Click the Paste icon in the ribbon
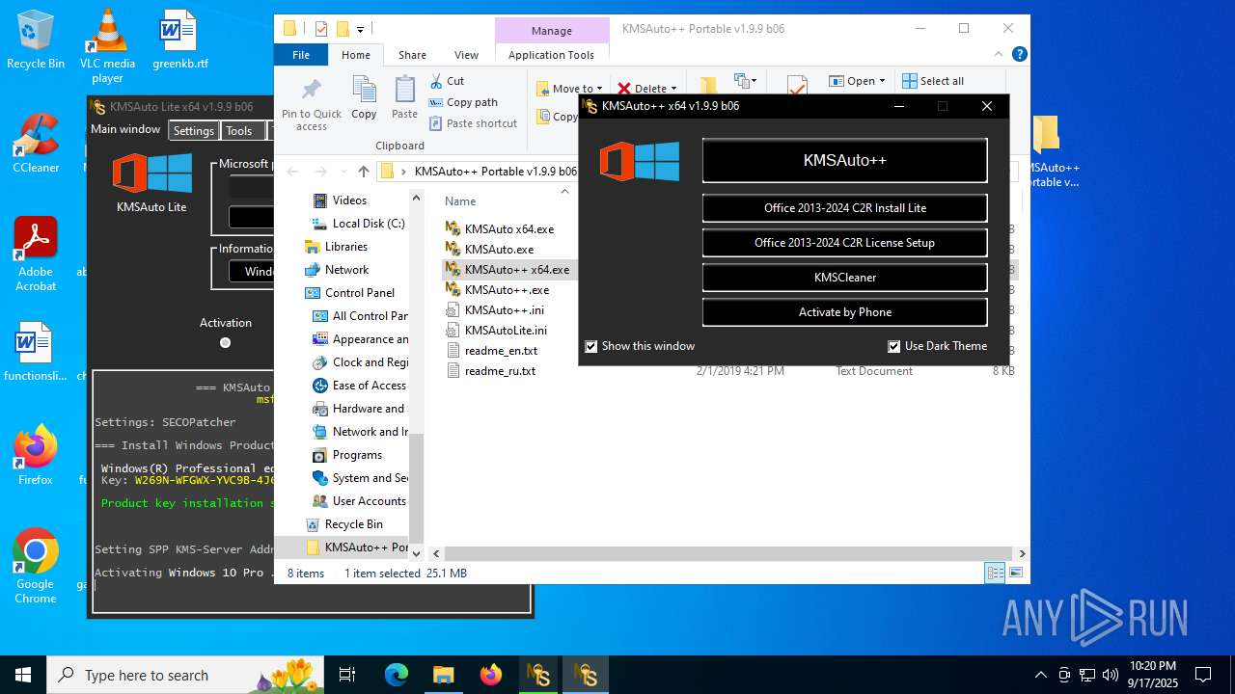Screen dimensions: 1235x694 tap(404, 97)
